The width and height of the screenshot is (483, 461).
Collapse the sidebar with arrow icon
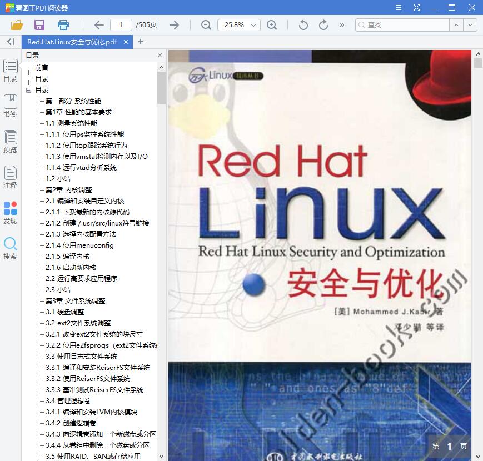tap(11, 42)
